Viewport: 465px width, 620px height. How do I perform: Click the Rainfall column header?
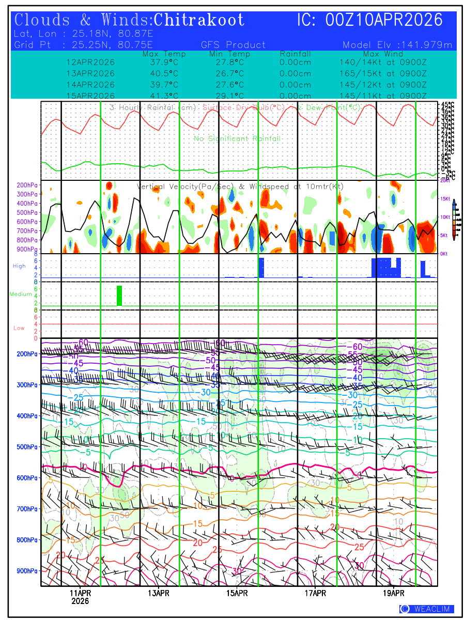pos(295,54)
